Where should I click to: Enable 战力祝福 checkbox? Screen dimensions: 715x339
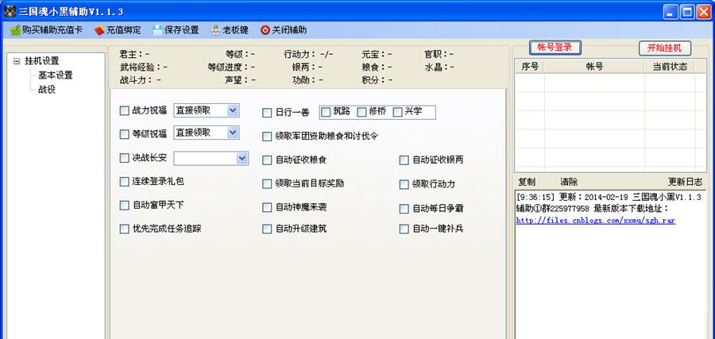pos(124,110)
